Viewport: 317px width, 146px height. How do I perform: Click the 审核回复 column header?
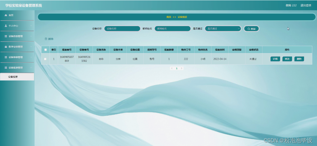pyautogui.click(x=237, y=50)
